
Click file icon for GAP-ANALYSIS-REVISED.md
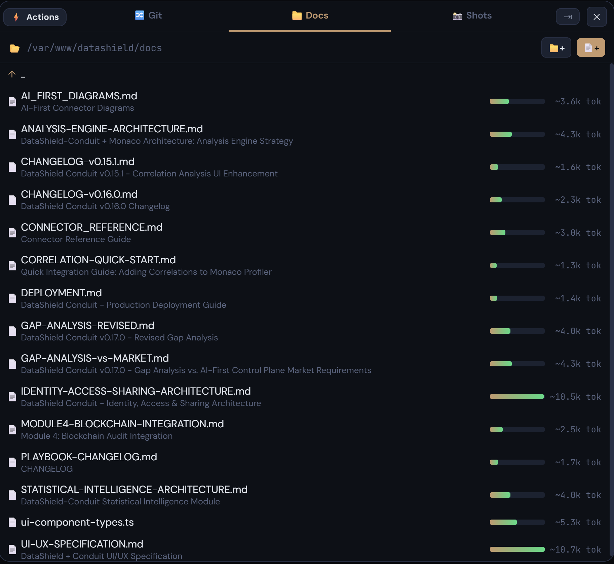click(12, 331)
